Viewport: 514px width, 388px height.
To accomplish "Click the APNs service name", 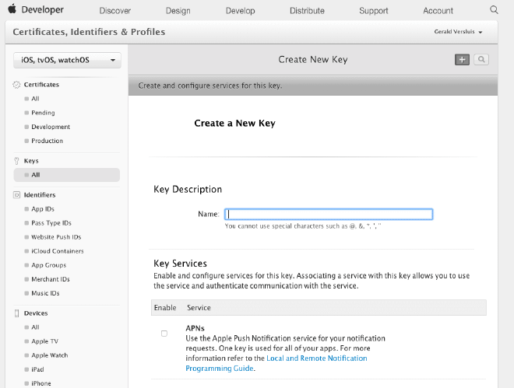I will tap(195, 328).
